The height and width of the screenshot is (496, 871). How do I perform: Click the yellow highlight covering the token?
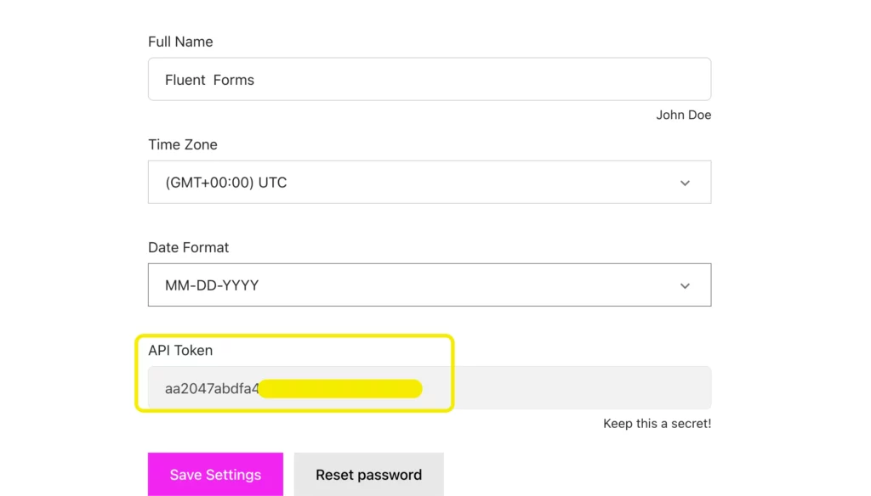(x=340, y=388)
